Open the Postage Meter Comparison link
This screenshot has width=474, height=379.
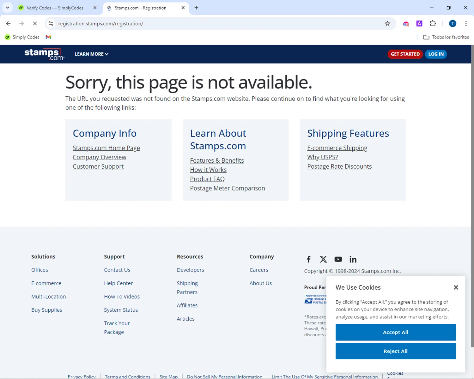[228, 188]
